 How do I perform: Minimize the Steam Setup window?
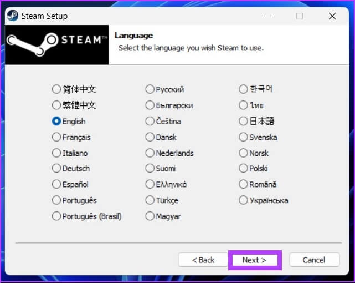tap(267, 16)
